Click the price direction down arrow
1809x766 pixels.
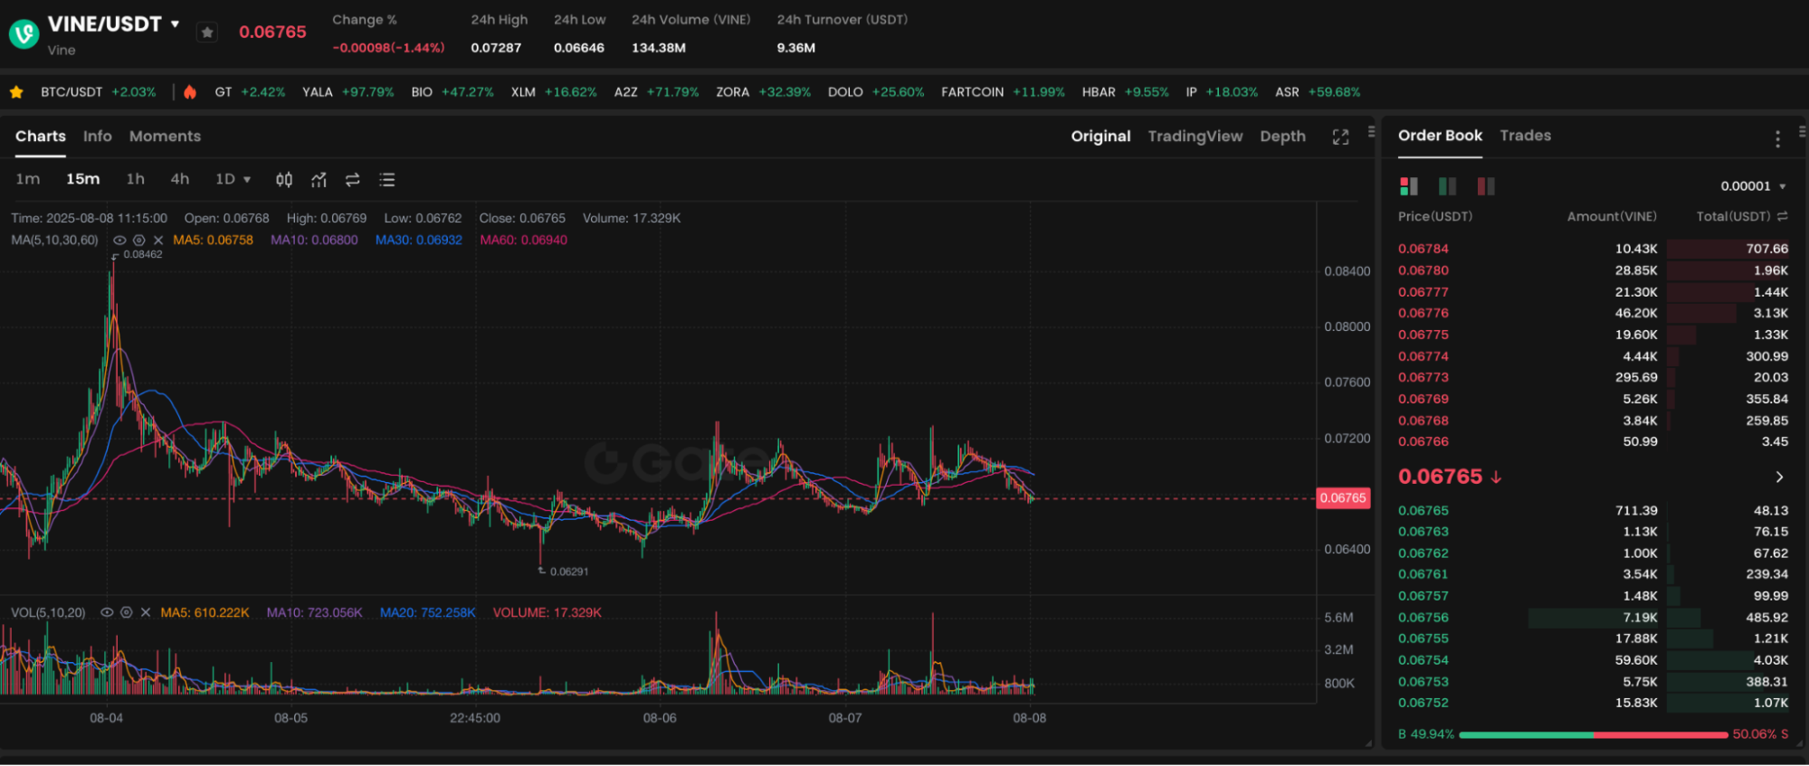[1496, 478]
